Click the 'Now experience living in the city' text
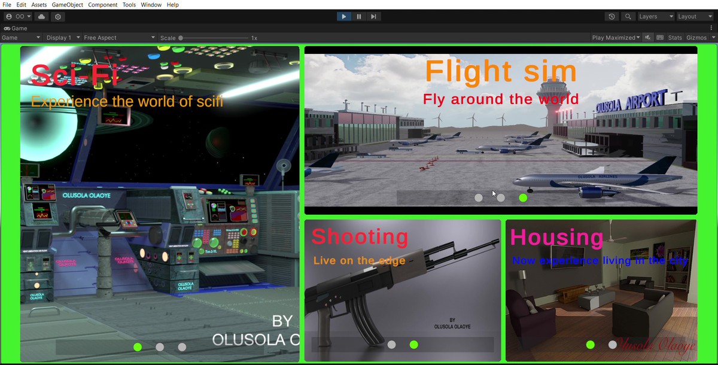Screen dimensions: 718x365 (x=600, y=260)
